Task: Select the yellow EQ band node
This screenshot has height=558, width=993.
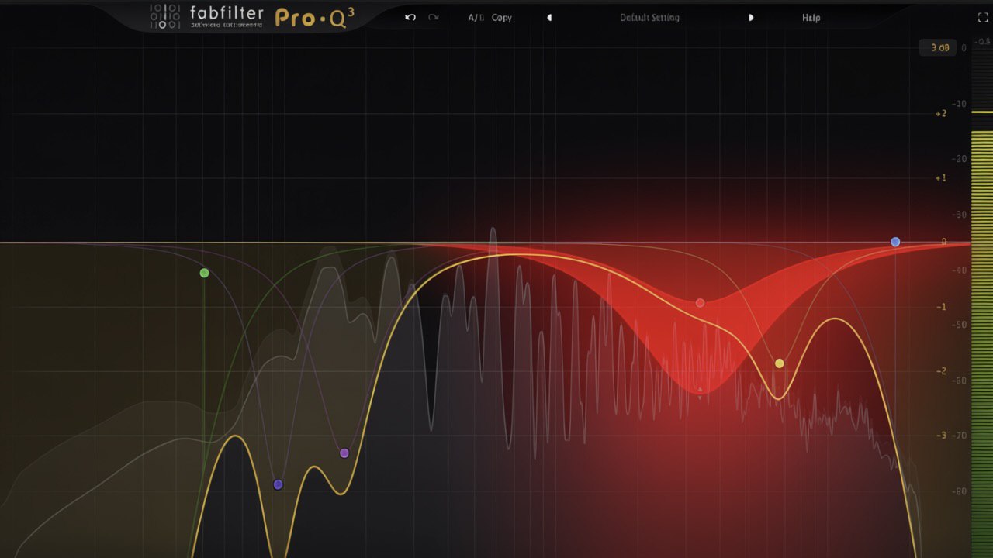Action: coord(780,363)
